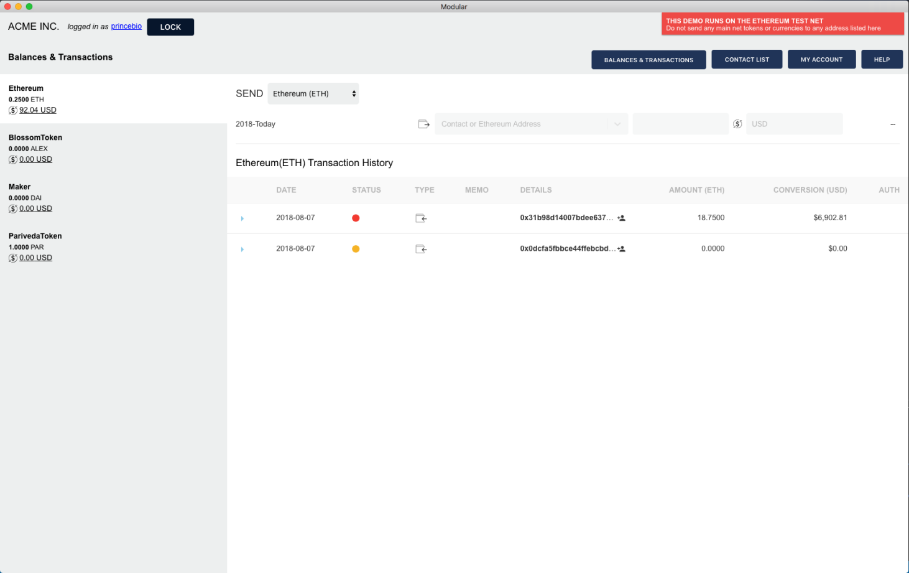Open Balances & Transactions page

pos(648,60)
